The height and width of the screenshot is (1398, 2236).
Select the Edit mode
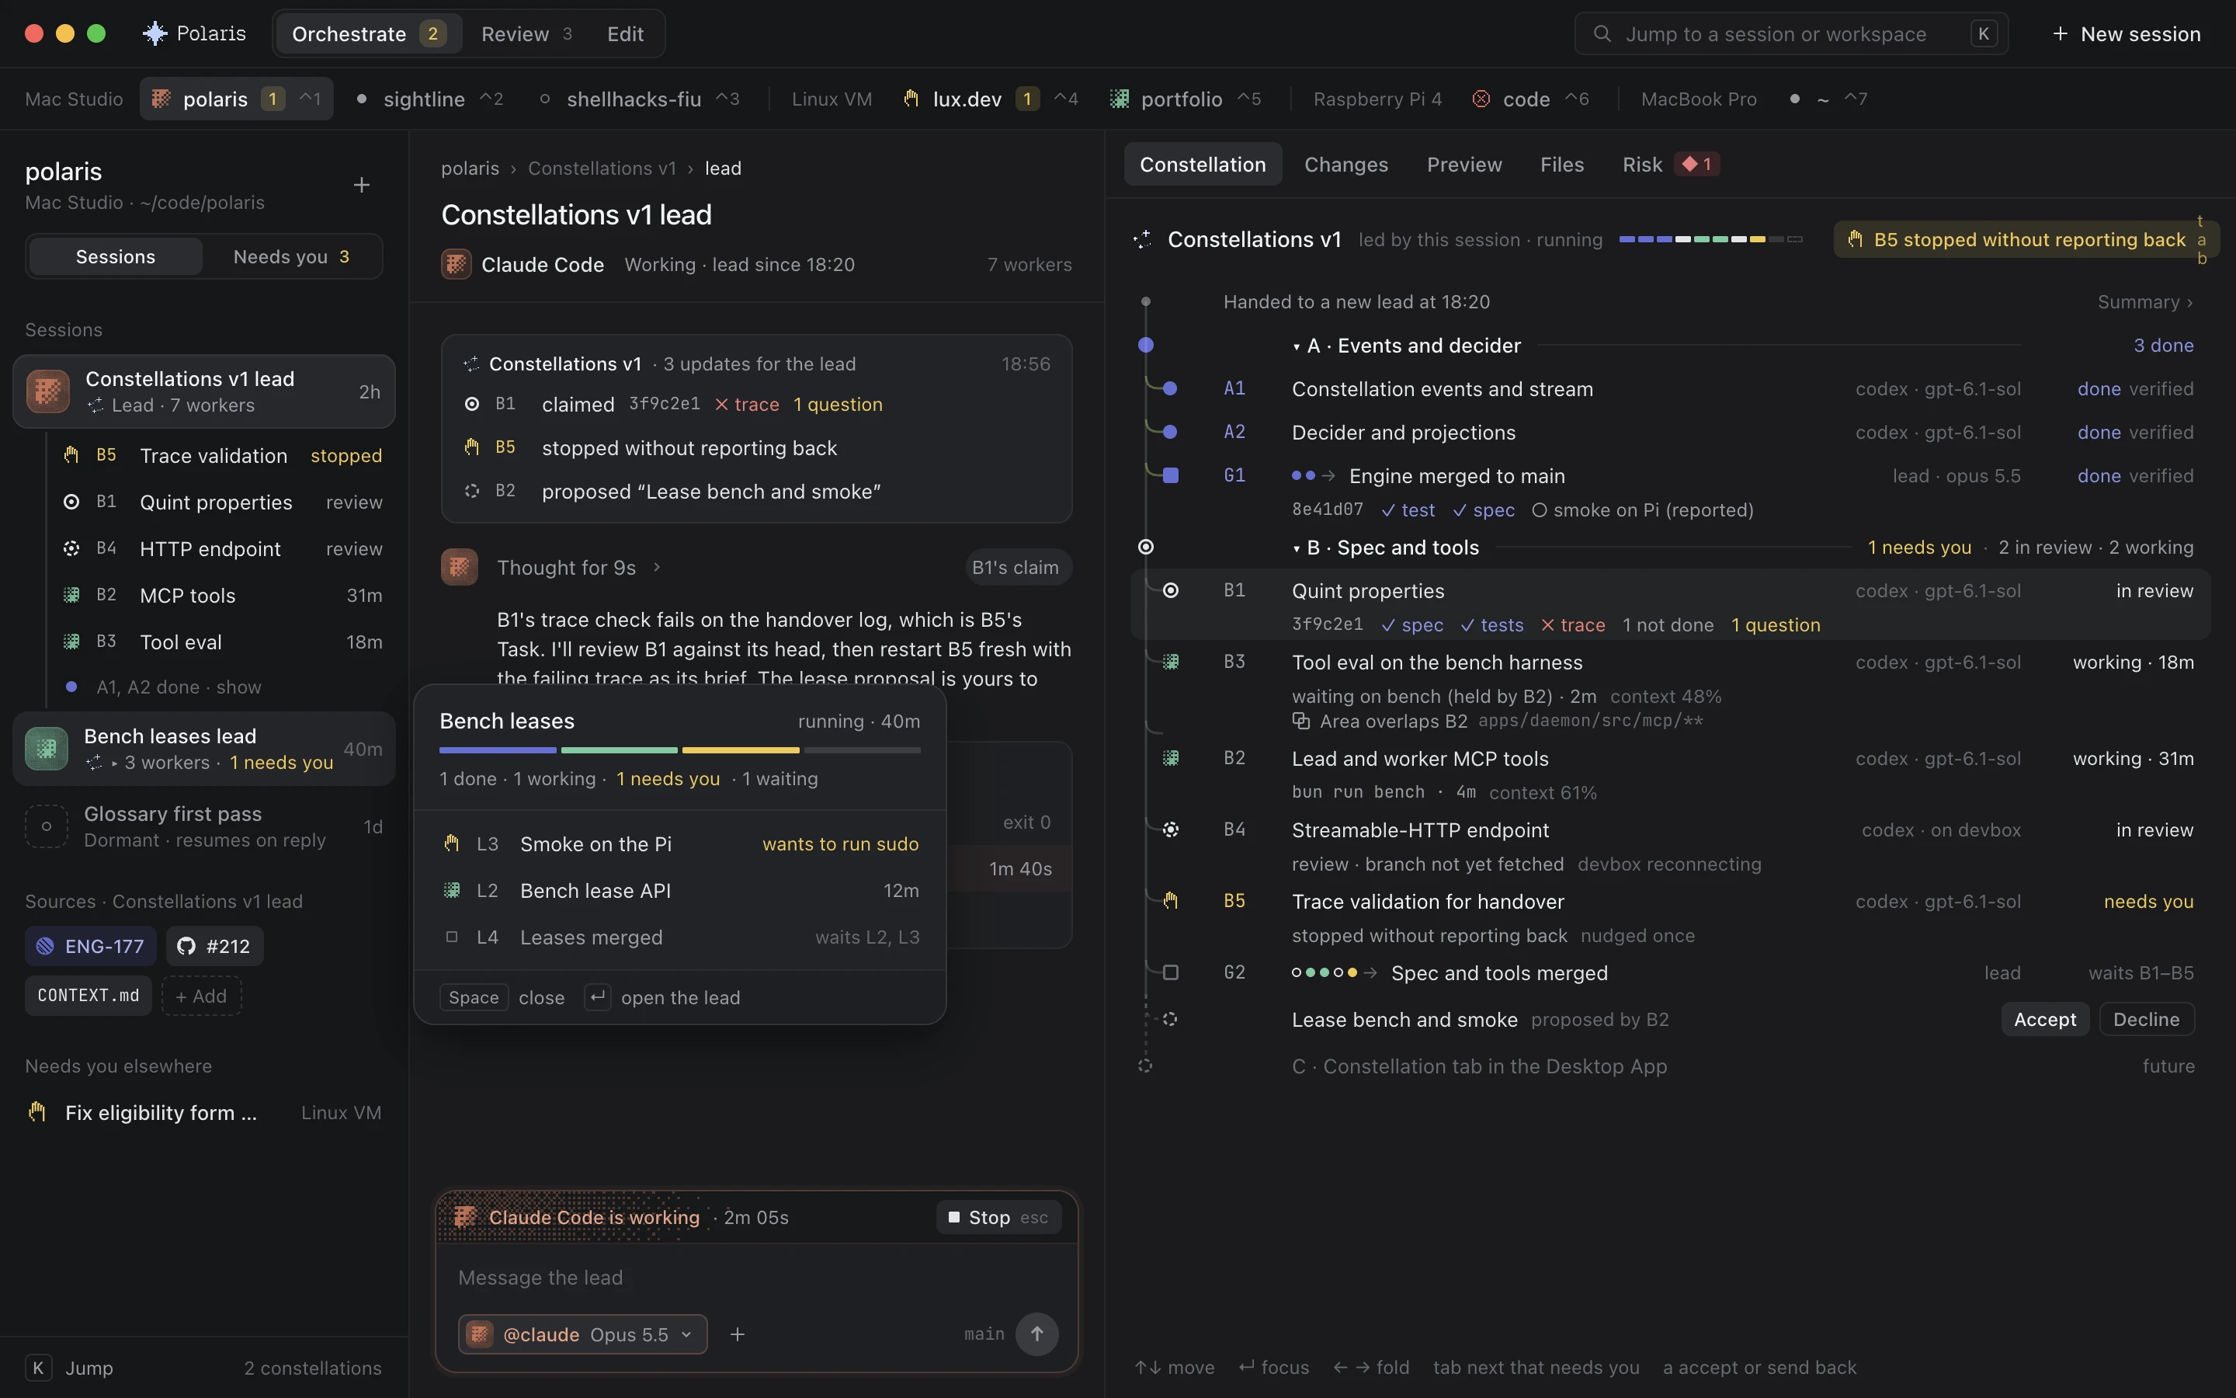[x=624, y=34]
